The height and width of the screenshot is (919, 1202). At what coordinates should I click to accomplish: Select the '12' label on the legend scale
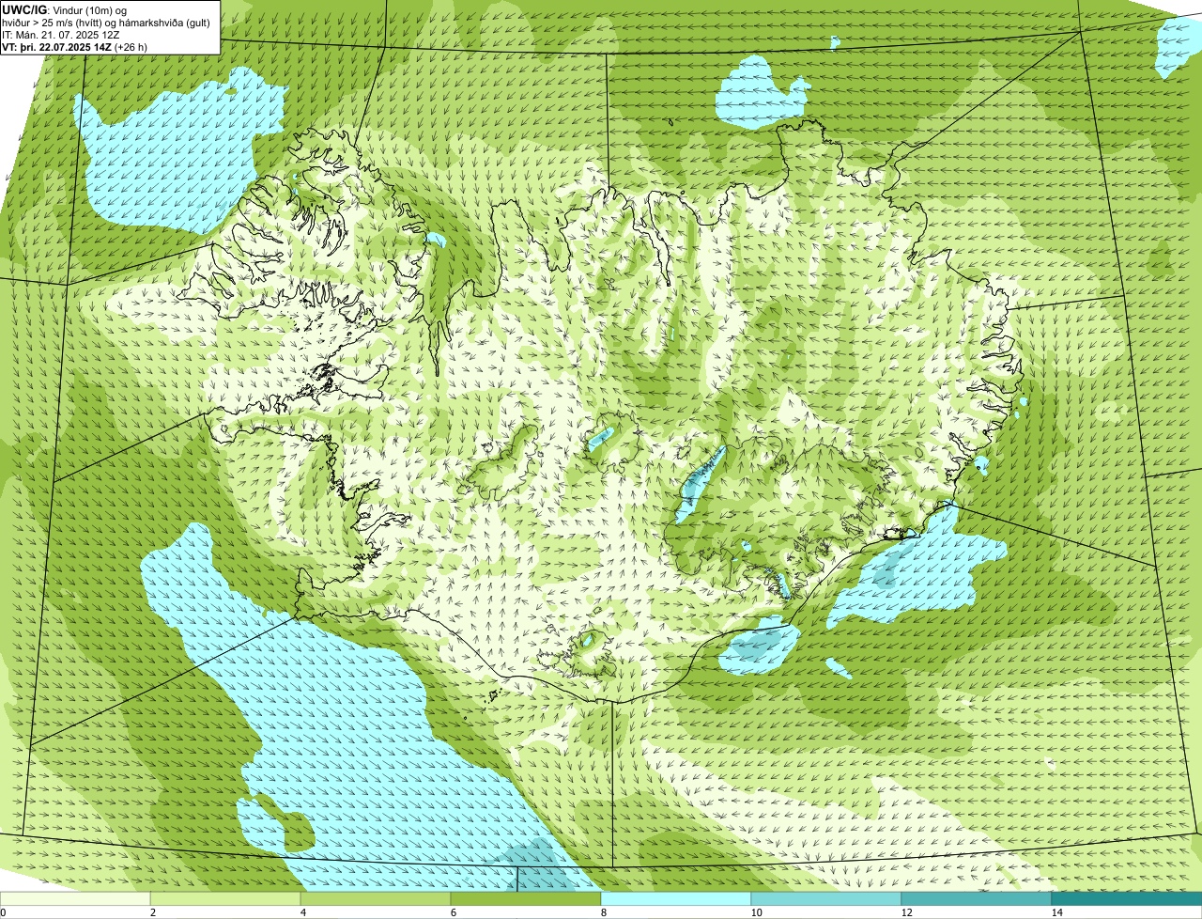click(906, 912)
